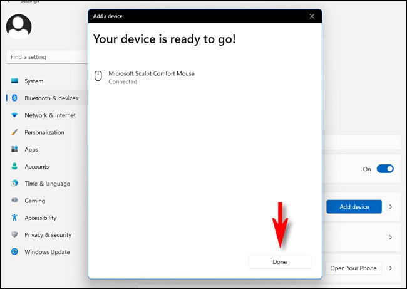Click the Accounts person icon
The width and height of the screenshot is (407, 289).
(x=14, y=167)
